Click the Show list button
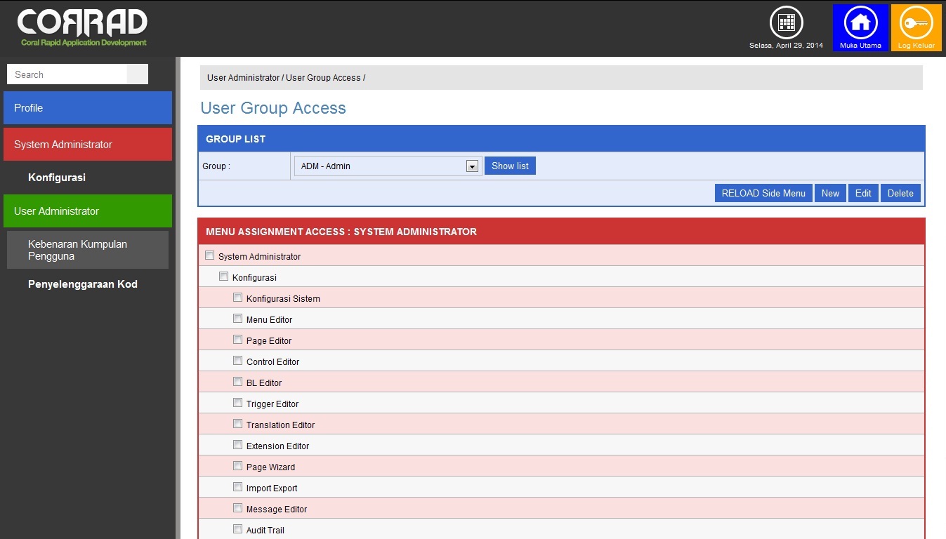Image resolution: width=946 pixels, height=539 pixels. (x=510, y=166)
